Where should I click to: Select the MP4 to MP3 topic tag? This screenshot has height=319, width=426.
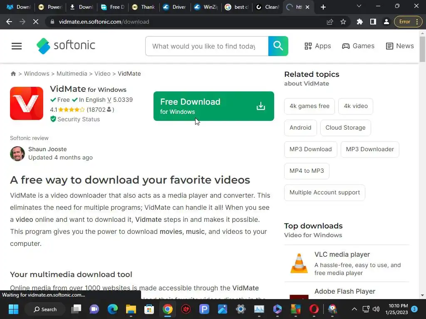(x=307, y=171)
